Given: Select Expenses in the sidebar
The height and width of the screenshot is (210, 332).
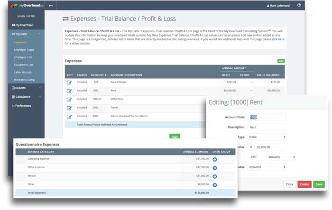Looking at the screenshot, I should [20, 42].
